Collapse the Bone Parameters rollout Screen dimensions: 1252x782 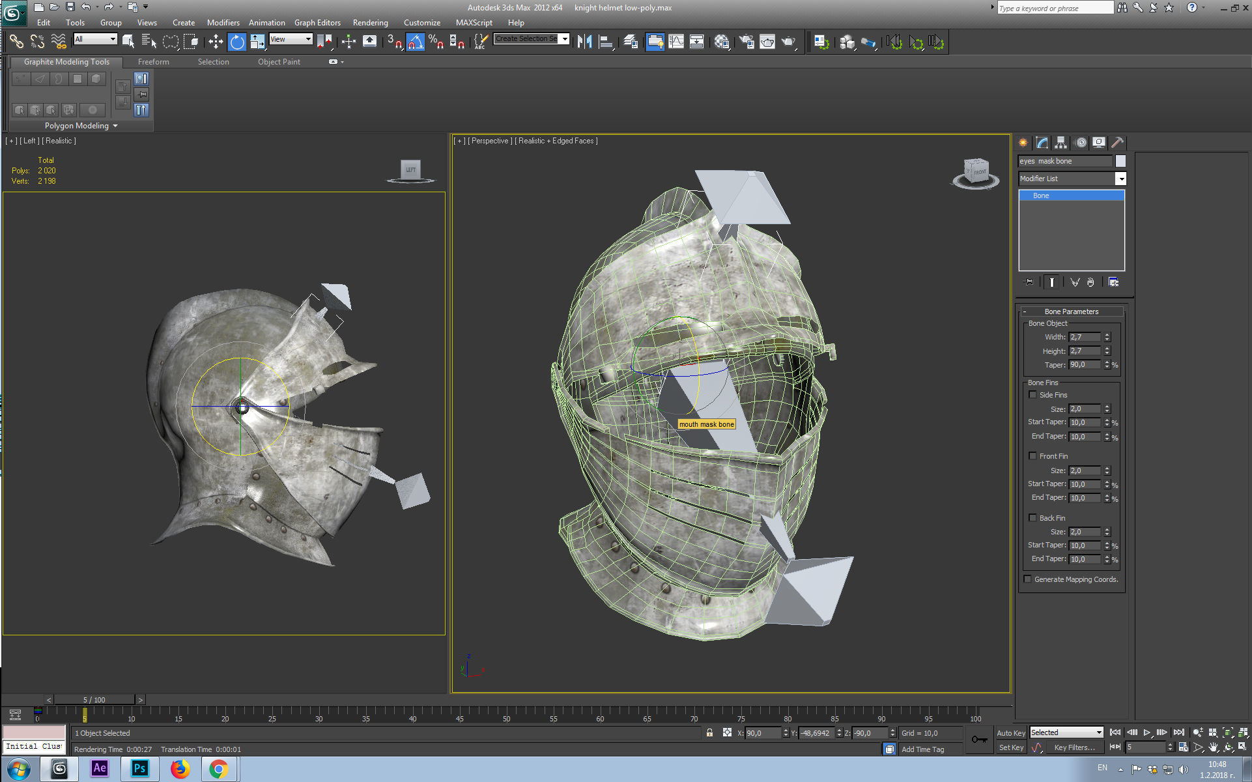tap(1072, 311)
